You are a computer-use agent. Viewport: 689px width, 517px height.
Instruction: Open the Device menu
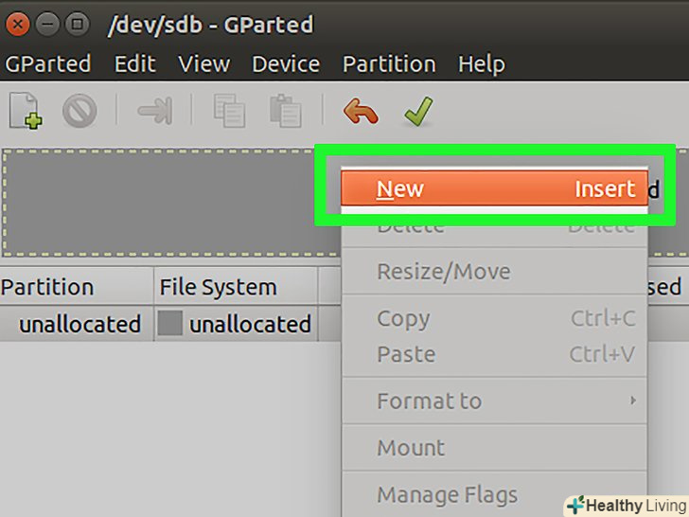[x=286, y=64]
